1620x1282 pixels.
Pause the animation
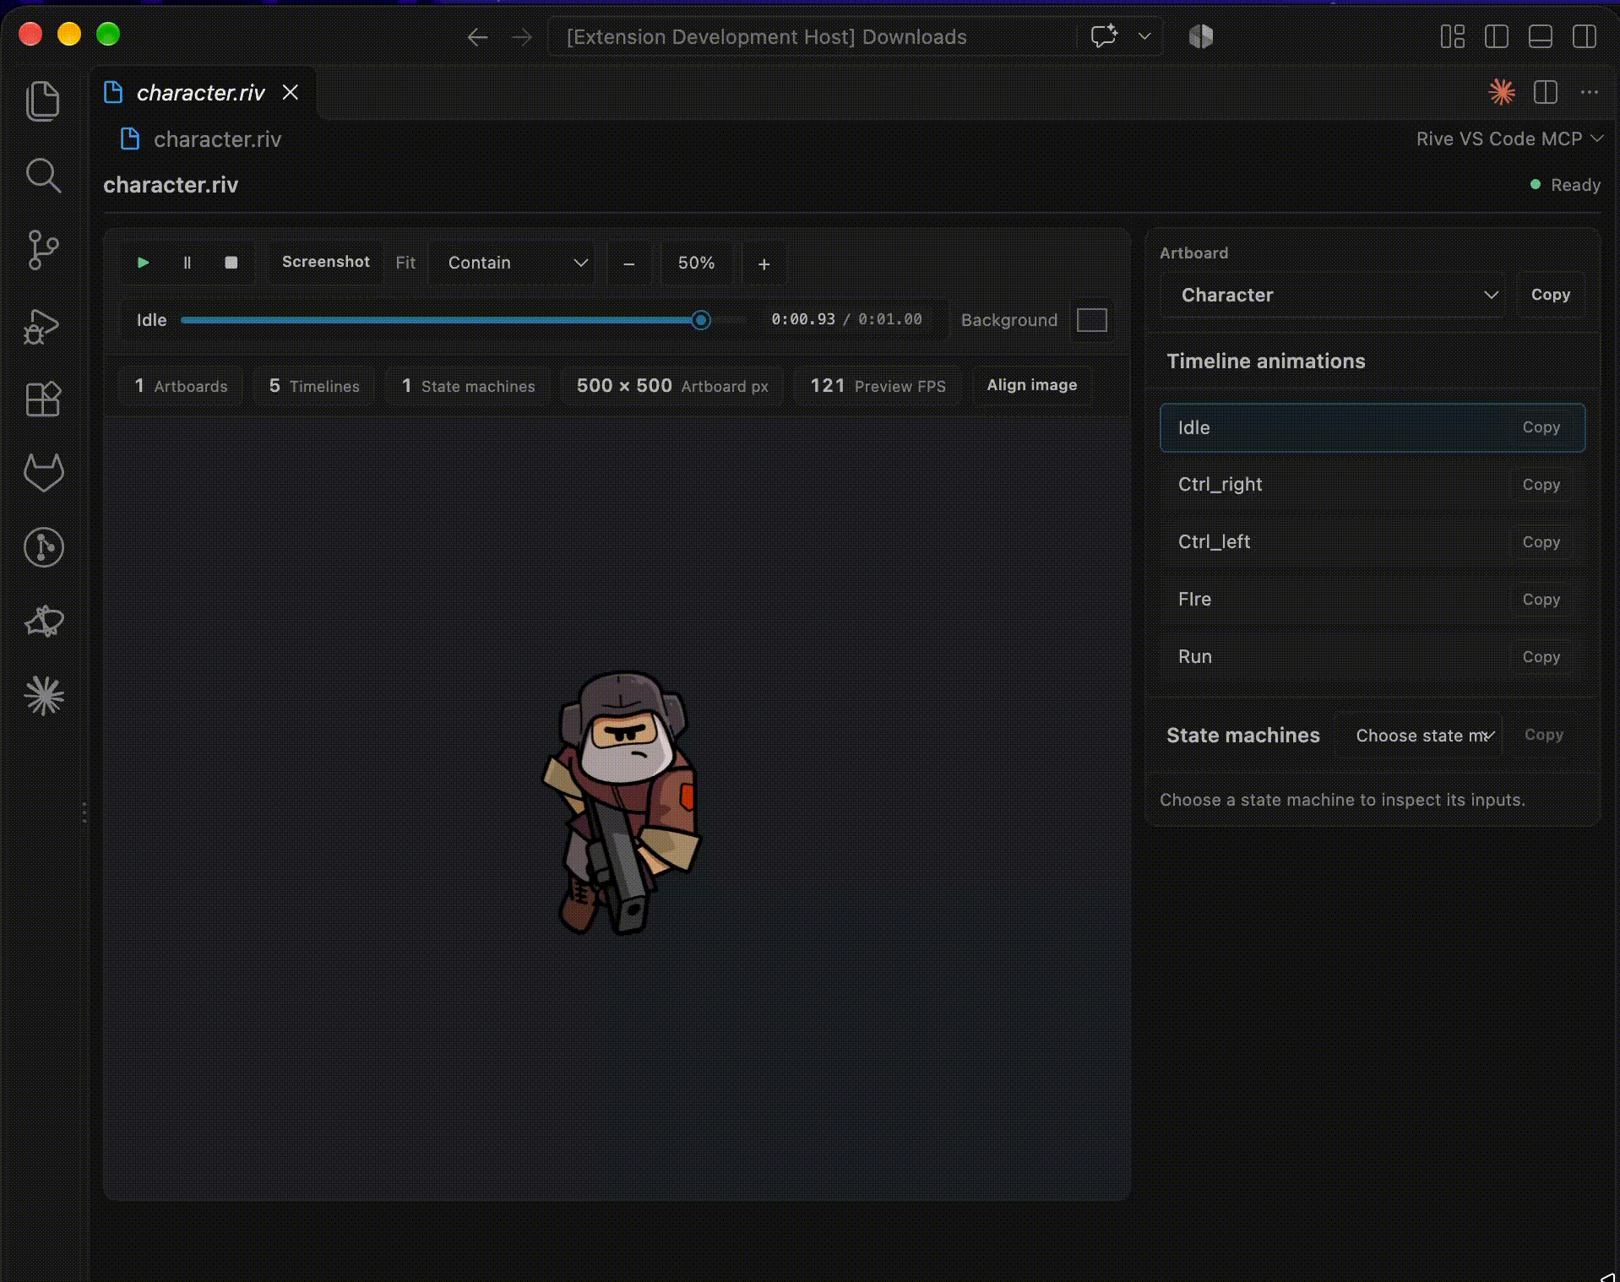187,263
